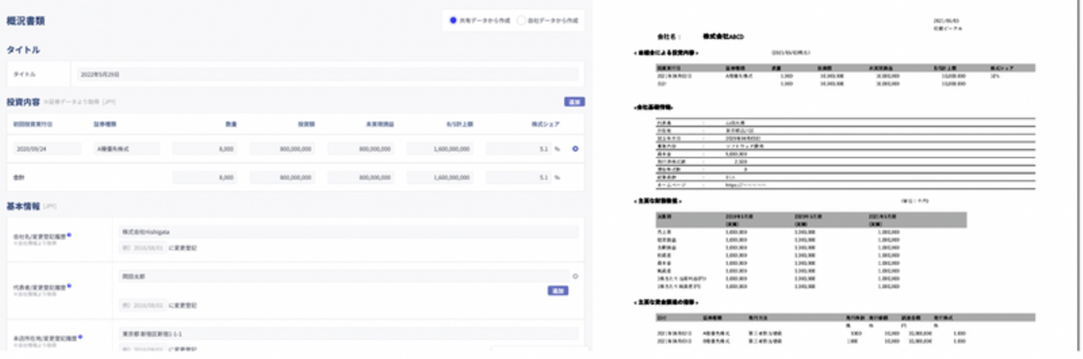The width and height of the screenshot is (1083, 359).
Task: Click the 主要な財務数値 heading in the preview
Action: pyautogui.click(x=659, y=201)
